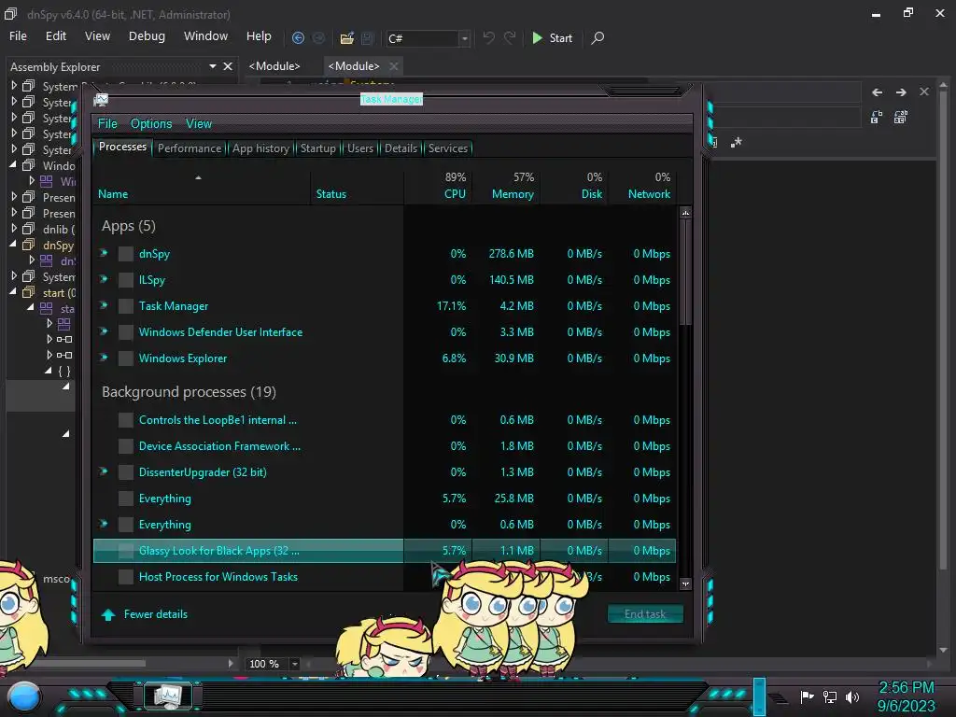
Task: Start debugging with the green Start button
Action: (x=553, y=37)
